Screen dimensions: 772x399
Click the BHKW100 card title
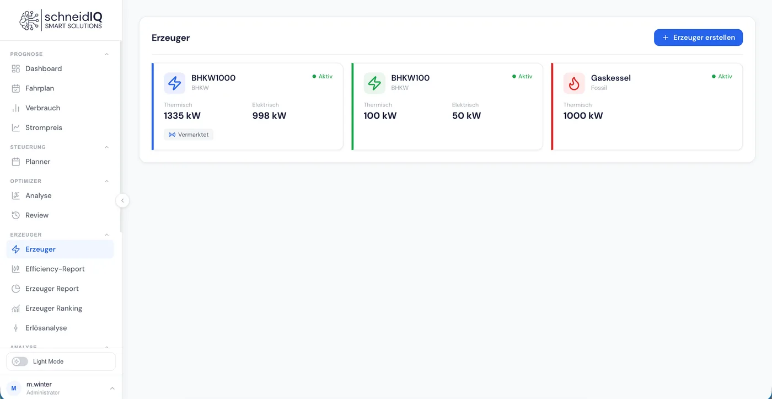tap(410, 78)
